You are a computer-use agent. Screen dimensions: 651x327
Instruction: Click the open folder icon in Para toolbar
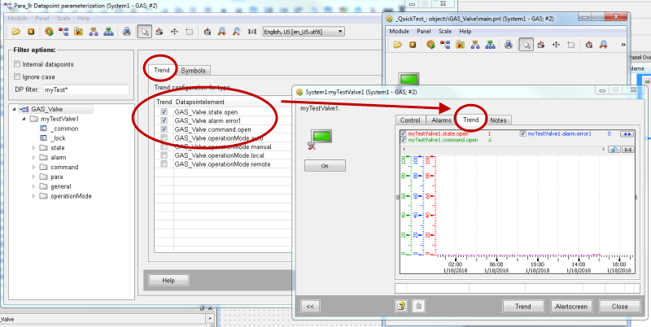point(16,32)
